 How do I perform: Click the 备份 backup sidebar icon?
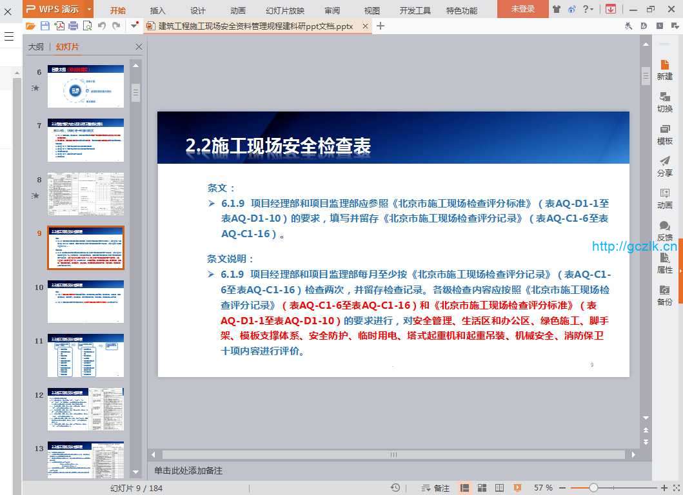664,295
